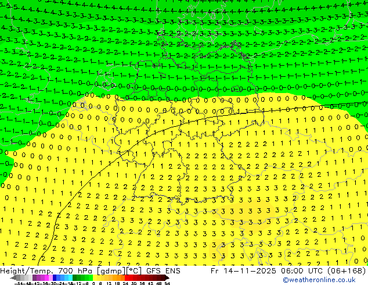Select the cyan swatch above legend value -18
Viewport: 368px width, 285px height.
click(x=70, y=277)
